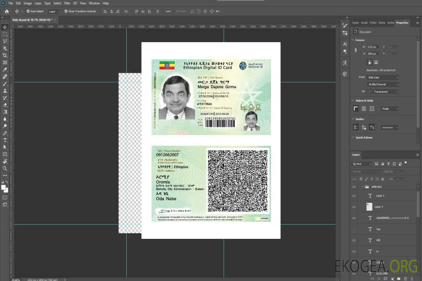Toggle the Auto-Select checkbox
422x281 pixels.
point(28,11)
